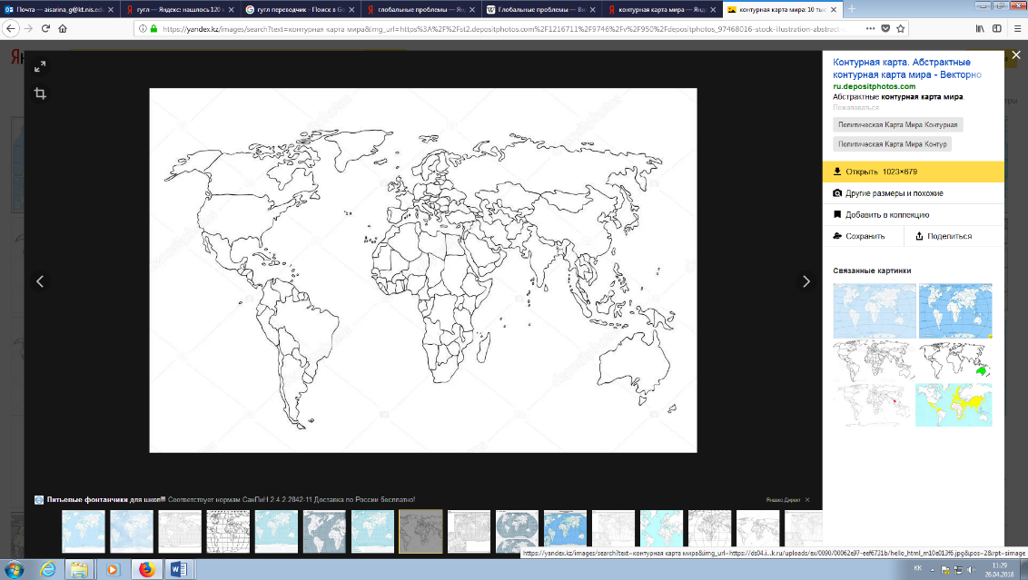Expand image to fullscreen view

tap(40, 67)
